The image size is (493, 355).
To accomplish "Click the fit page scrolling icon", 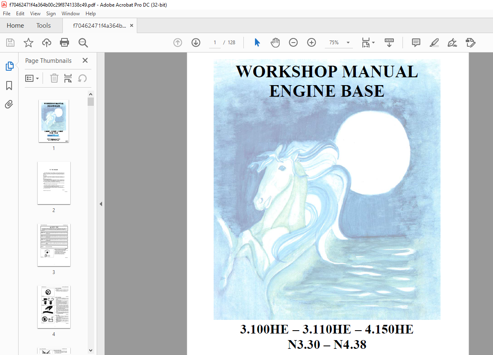I will [x=366, y=43].
